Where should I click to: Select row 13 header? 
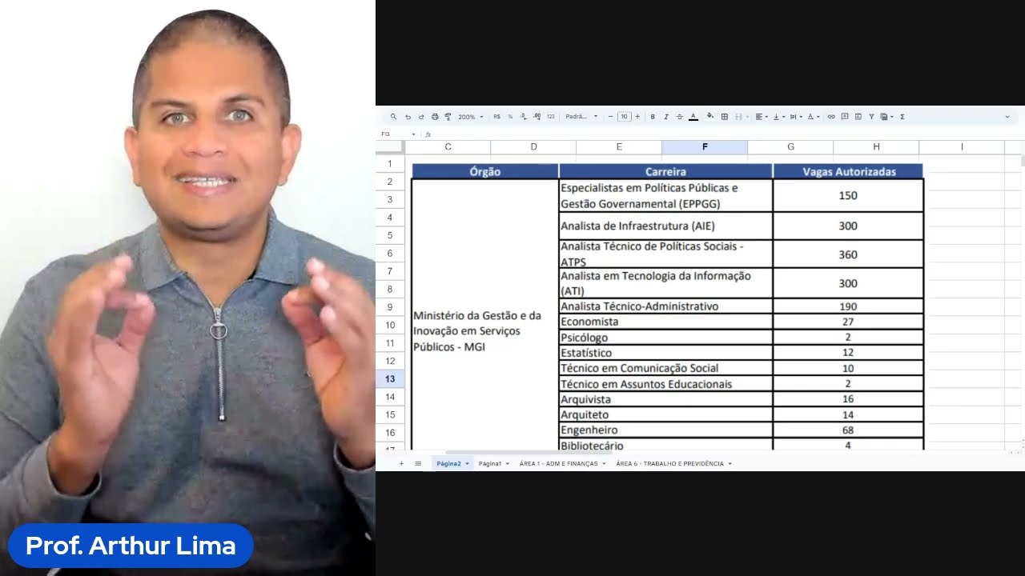click(x=390, y=379)
